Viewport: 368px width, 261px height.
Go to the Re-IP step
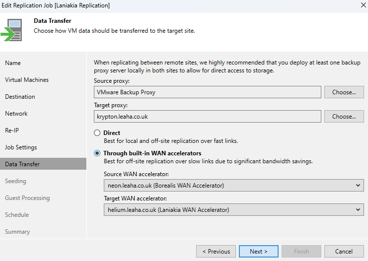click(12, 130)
